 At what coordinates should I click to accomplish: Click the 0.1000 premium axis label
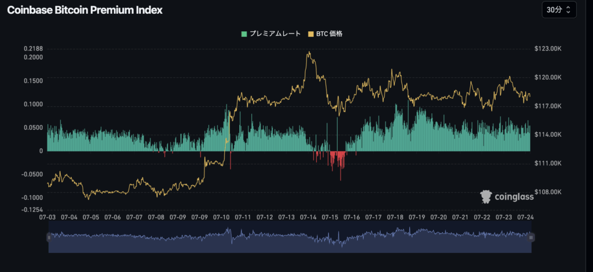coord(33,104)
